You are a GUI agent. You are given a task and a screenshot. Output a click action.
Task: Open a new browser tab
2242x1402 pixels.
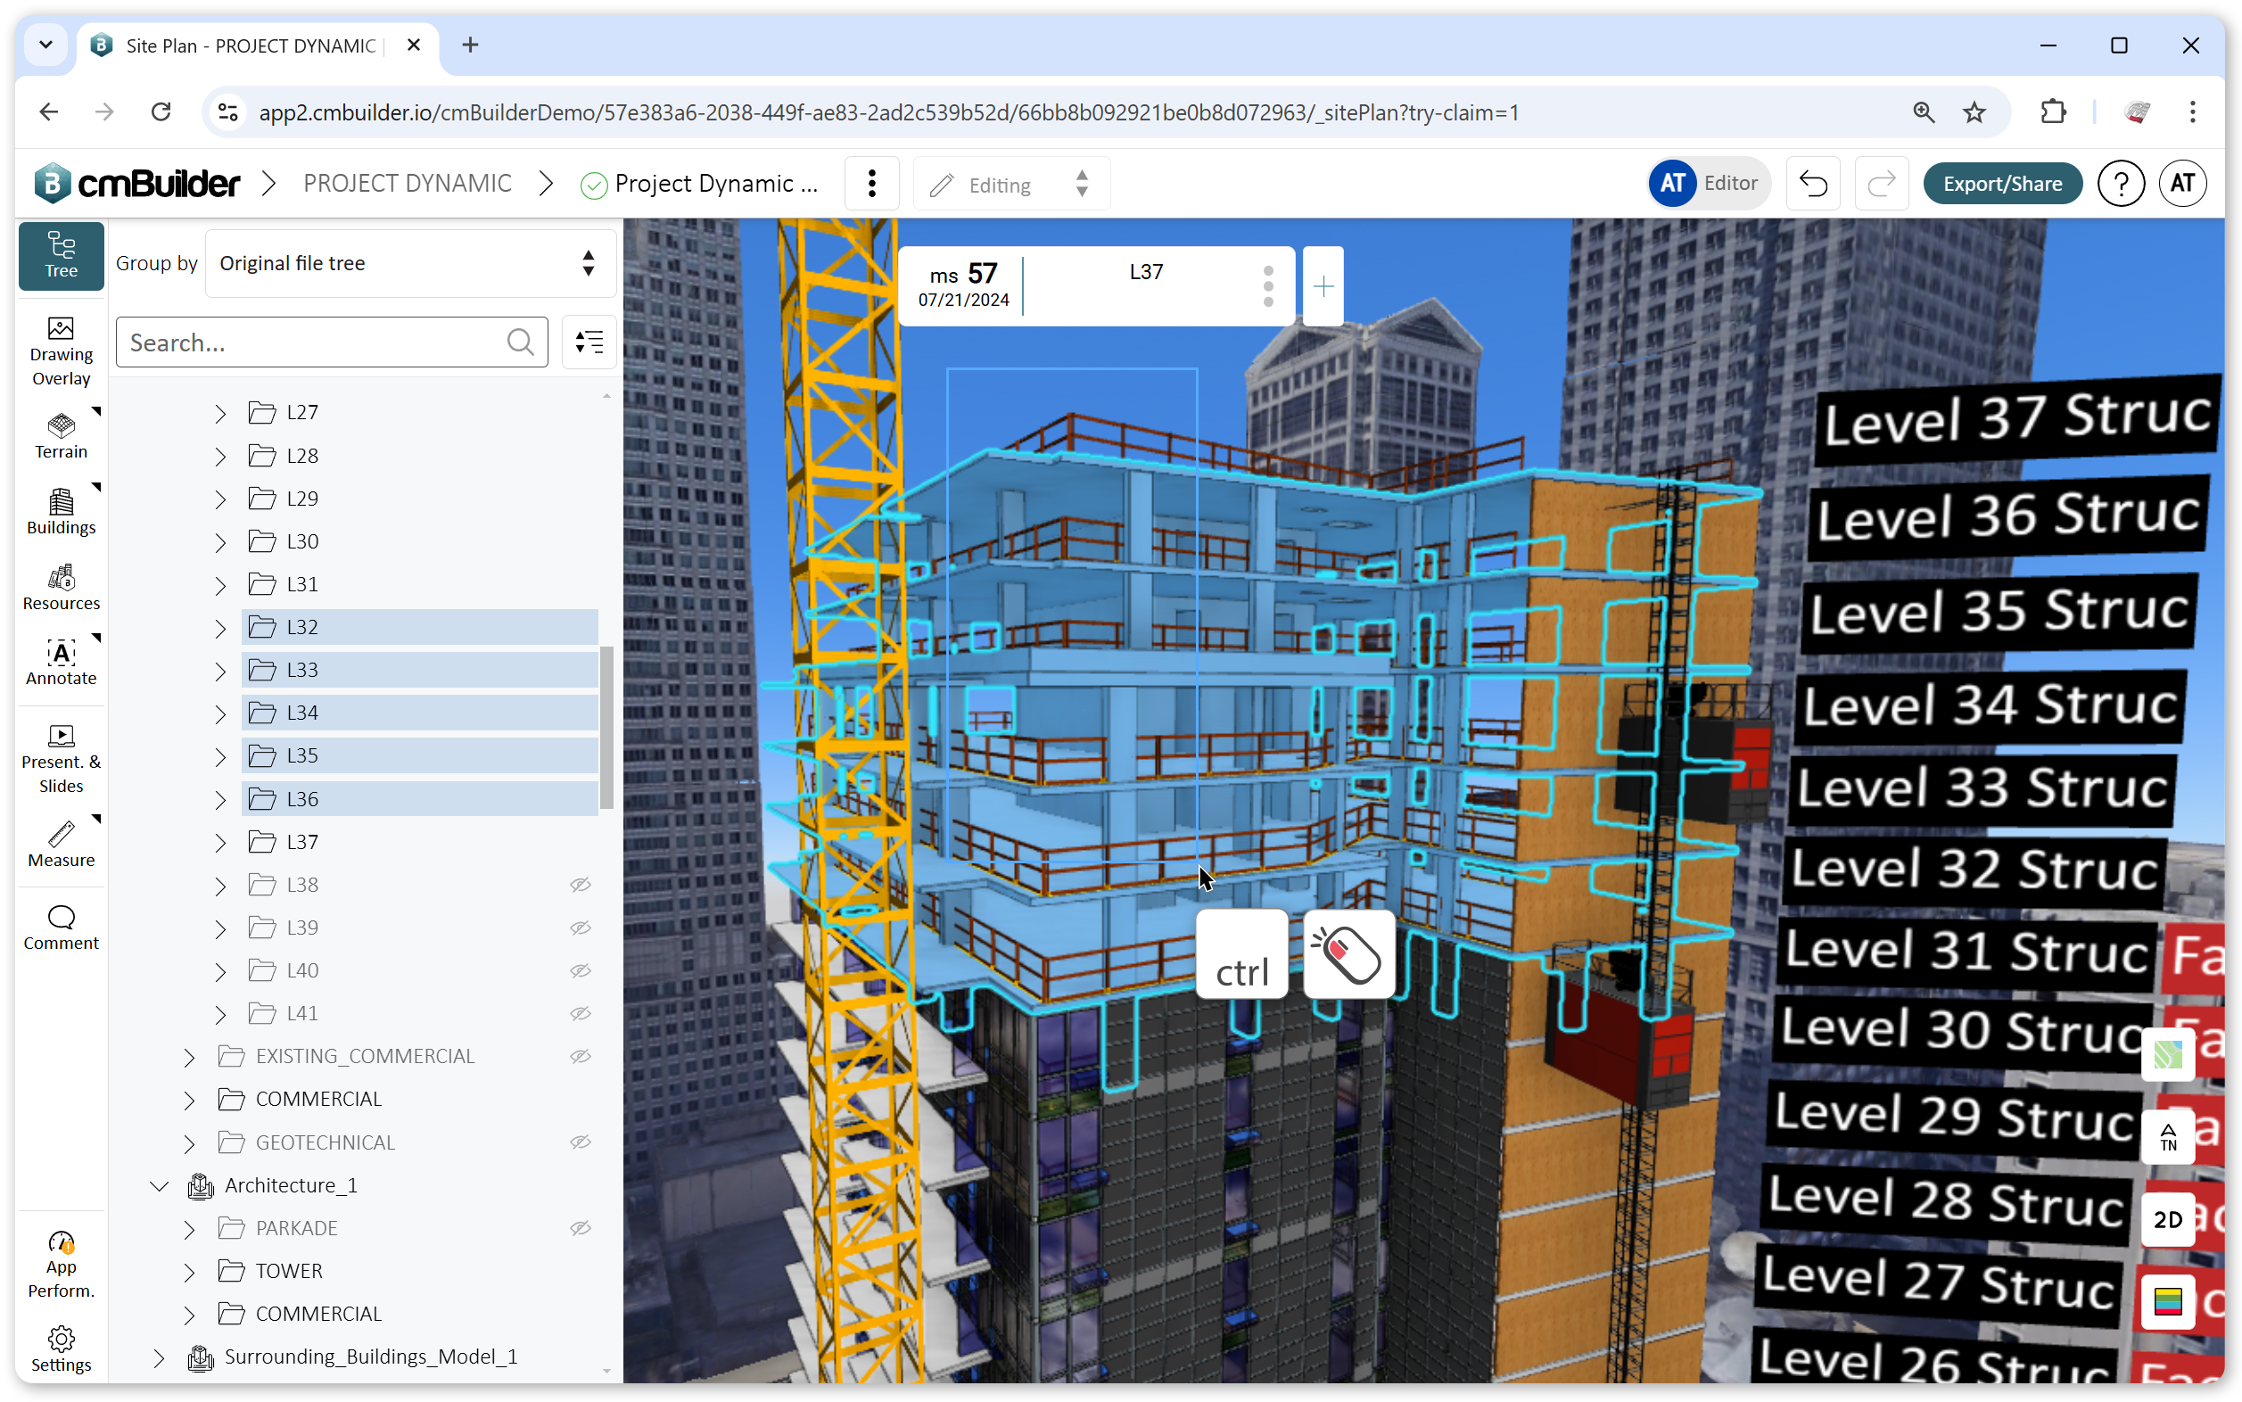470,45
